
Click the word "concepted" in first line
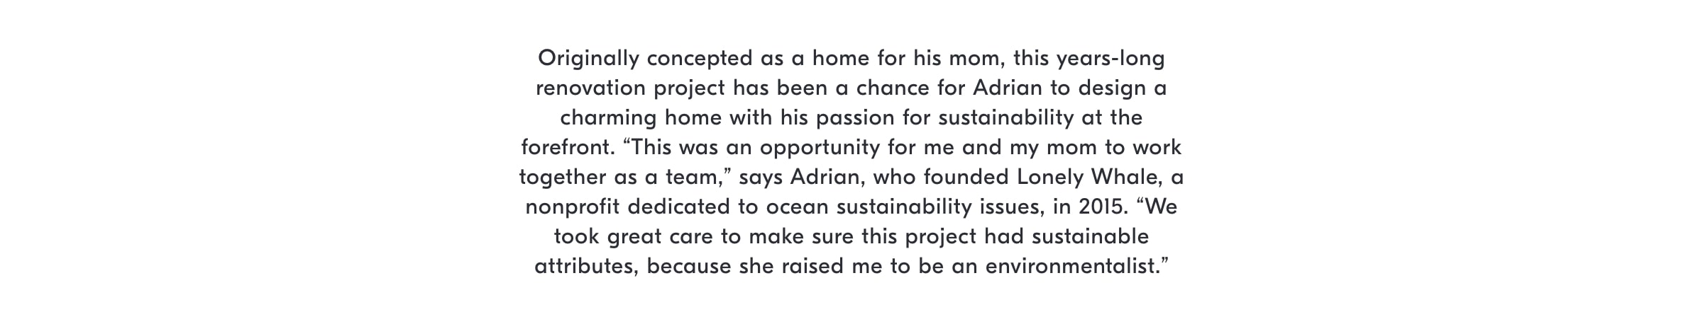(698, 59)
